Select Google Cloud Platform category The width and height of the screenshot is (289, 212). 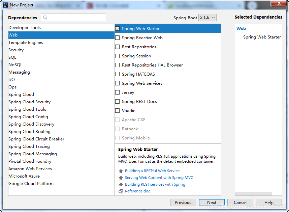pyautogui.click(x=61, y=184)
